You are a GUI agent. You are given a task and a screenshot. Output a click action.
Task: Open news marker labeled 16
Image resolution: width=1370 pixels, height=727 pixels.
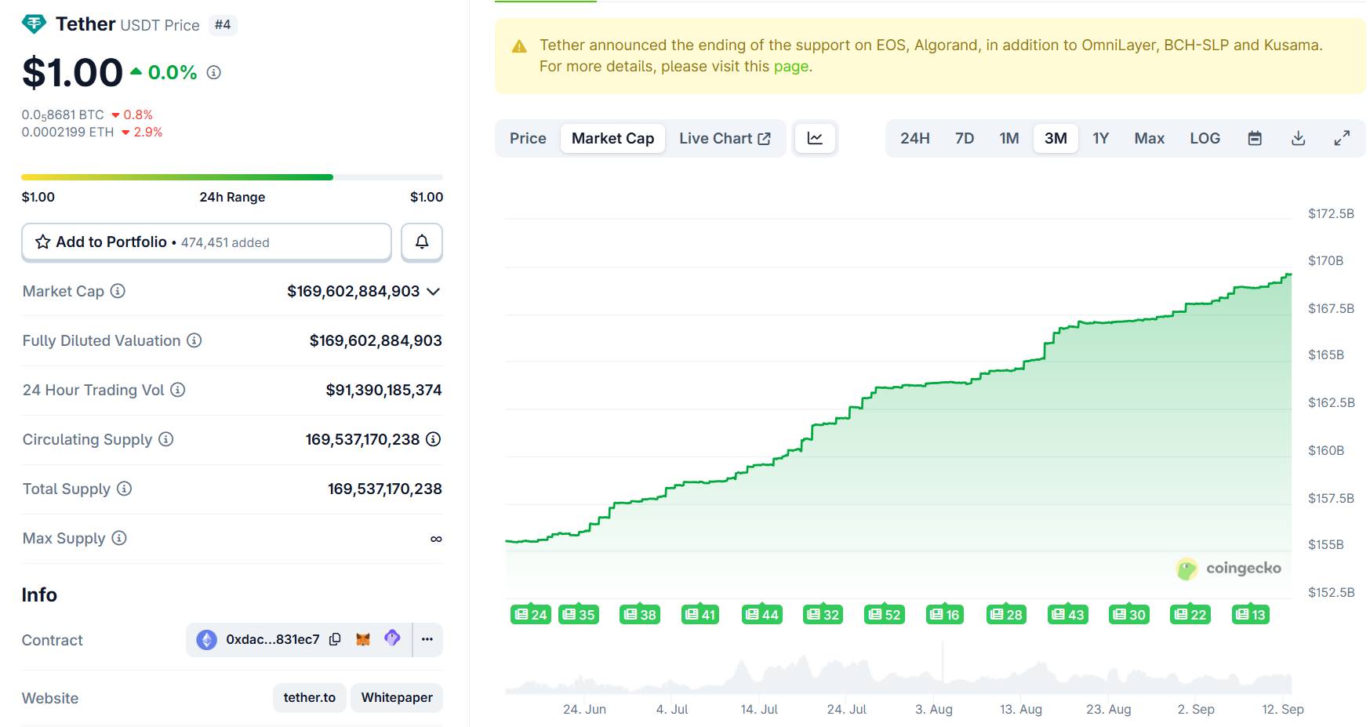945,615
